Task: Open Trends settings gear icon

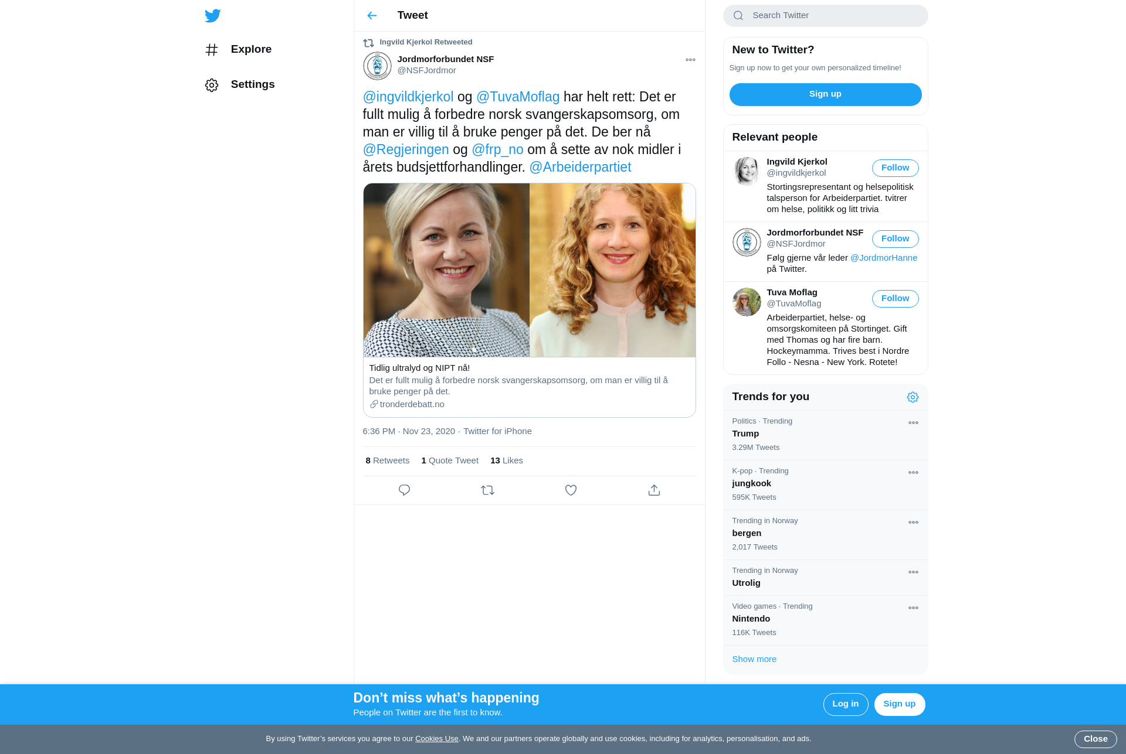Action: pyautogui.click(x=913, y=397)
